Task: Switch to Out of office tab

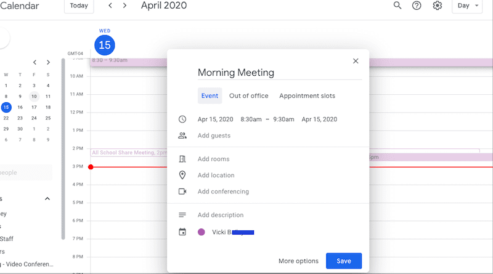Action: [248, 96]
